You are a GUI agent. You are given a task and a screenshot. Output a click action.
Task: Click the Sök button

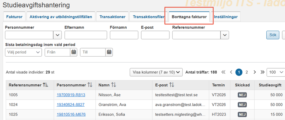pyautogui.click(x=273, y=35)
